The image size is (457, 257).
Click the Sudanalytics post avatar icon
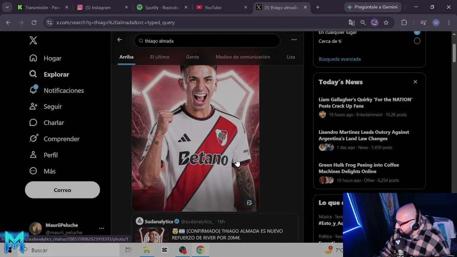(140, 221)
